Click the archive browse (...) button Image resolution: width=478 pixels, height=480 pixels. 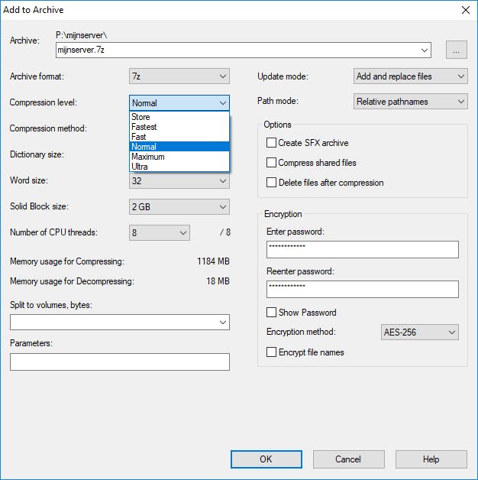(x=457, y=50)
